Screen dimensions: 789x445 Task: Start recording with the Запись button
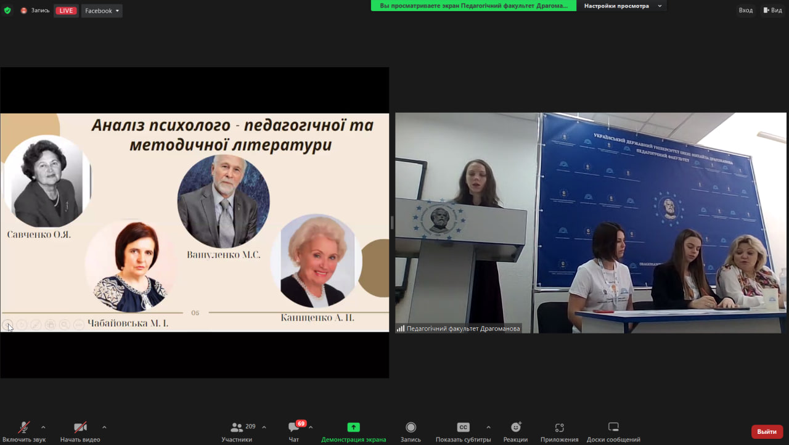coord(411,431)
